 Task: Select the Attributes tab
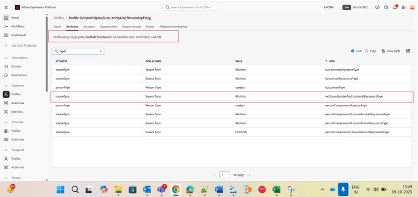(72, 27)
